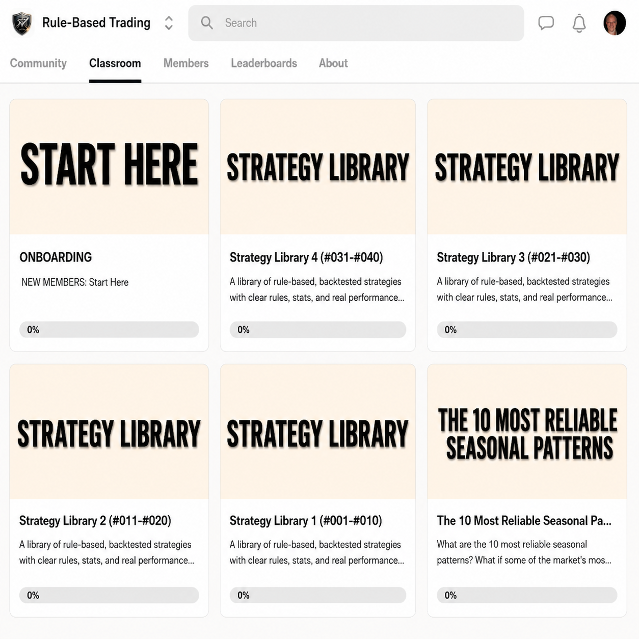Image resolution: width=639 pixels, height=639 pixels.
Task: Open the user profile avatar
Action: [615, 23]
